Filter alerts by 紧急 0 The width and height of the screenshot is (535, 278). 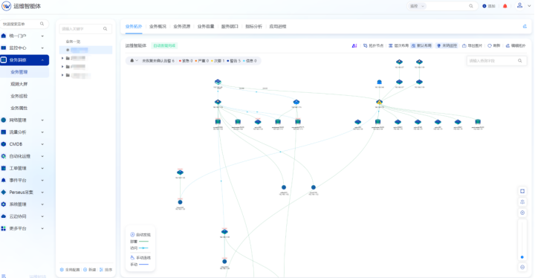(x=186, y=61)
